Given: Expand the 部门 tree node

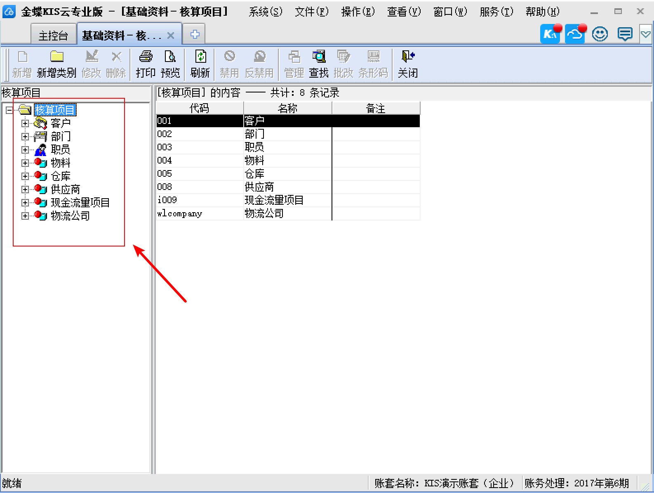Looking at the screenshot, I should (x=25, y=137).
